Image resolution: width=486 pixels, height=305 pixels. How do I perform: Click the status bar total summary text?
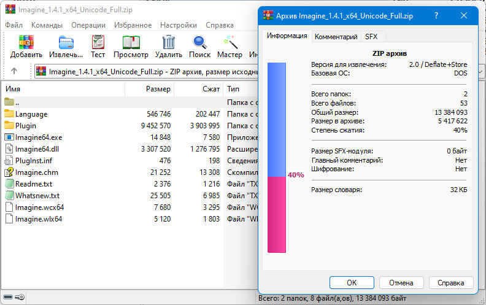(x=332, y=298)
